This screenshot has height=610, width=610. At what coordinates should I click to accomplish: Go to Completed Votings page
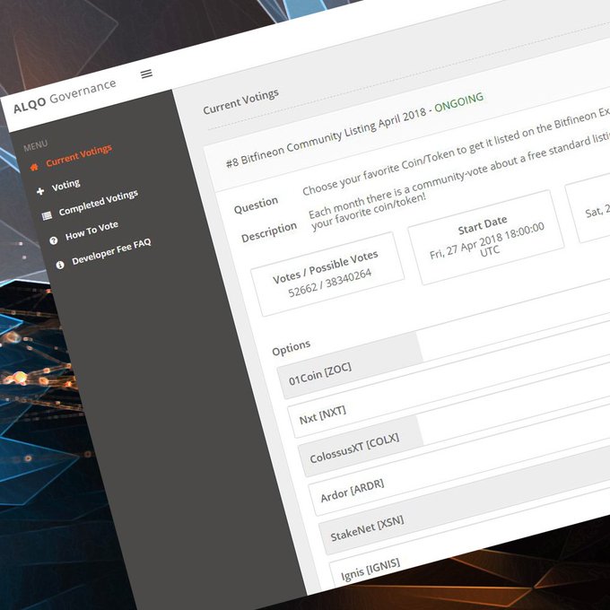tap(99, 203)
